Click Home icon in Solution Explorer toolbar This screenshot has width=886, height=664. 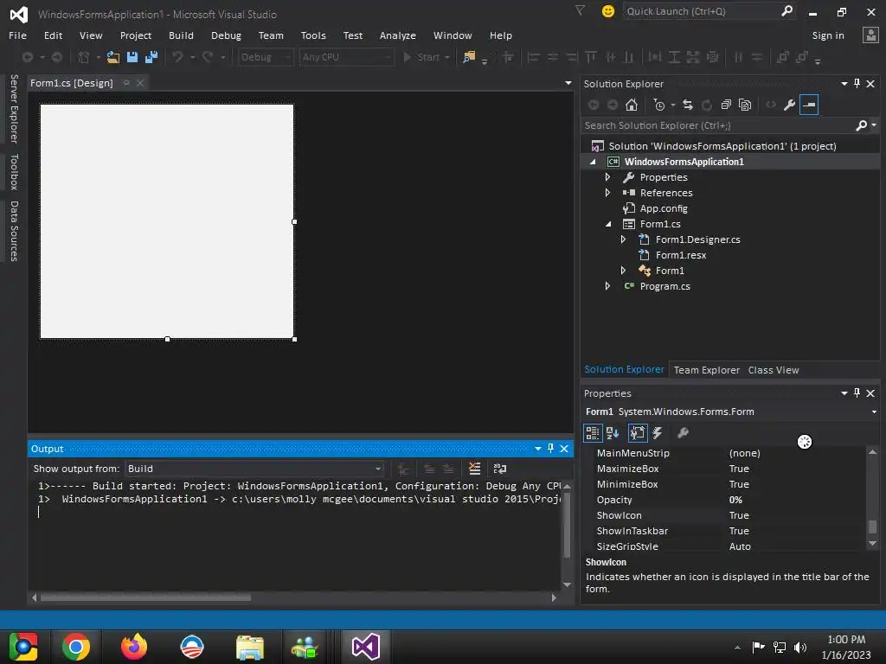click(631, 105)
